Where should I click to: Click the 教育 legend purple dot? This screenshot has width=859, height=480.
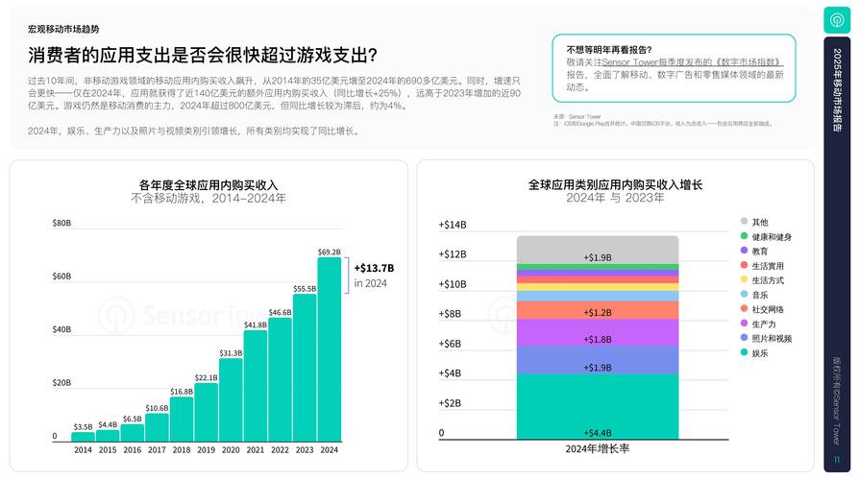pos(744,251)
